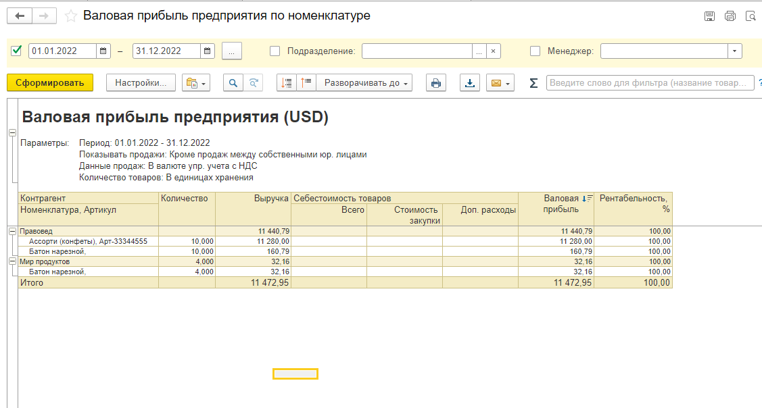Open the Менеджер dropdown list
The height and width of the screenshot is (408, 762).
(x=734, y=51)
